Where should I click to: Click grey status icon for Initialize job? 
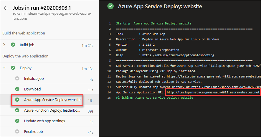click(x=17, y=78)
